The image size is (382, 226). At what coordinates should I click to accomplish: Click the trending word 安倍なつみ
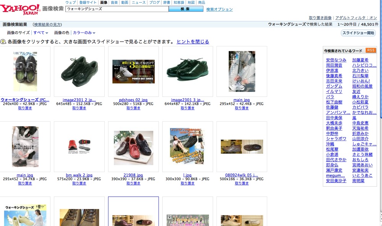336,60
